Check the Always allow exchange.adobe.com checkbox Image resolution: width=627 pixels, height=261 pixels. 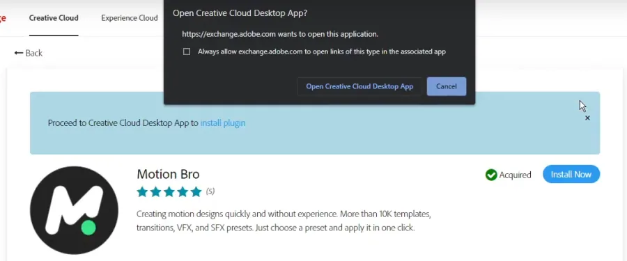(186, 52)
